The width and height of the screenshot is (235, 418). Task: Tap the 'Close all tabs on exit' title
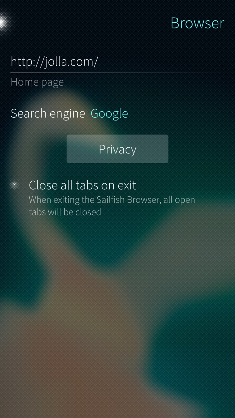coord(83,185)
